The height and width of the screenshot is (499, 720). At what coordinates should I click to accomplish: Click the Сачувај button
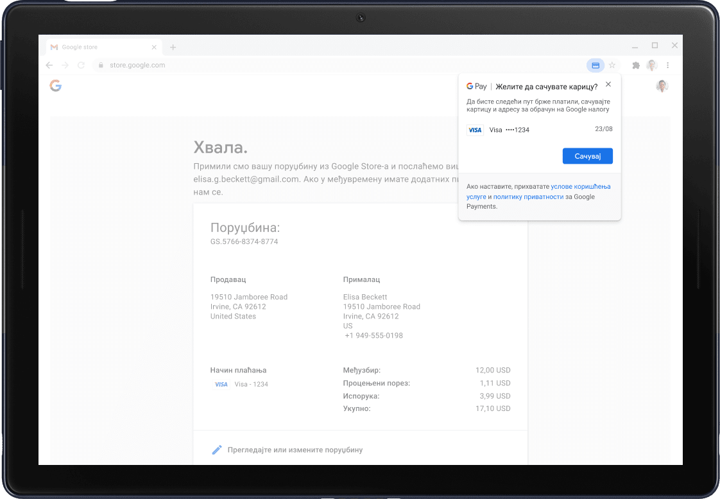(588, 156)
